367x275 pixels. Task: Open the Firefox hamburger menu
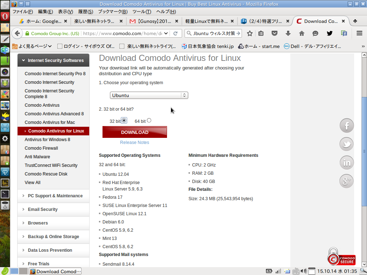click(359, 33)
